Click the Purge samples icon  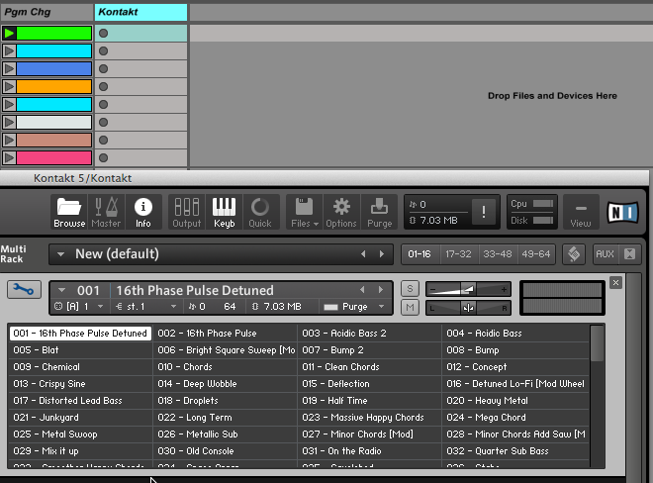pyautogui.click(x=379, y=212)
